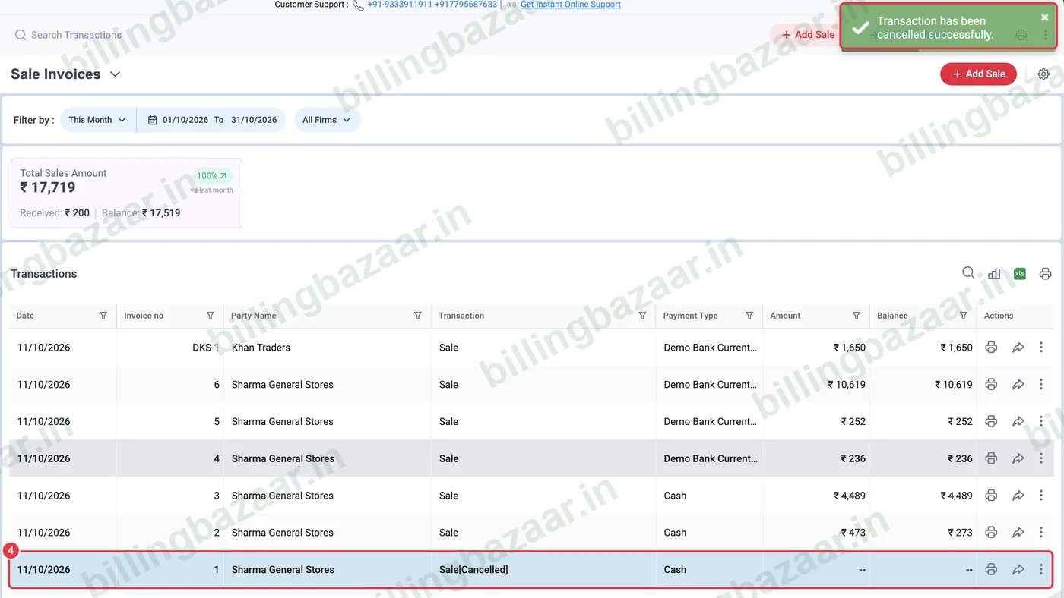Select invoice number 3 cell

(x=170, y=496)
